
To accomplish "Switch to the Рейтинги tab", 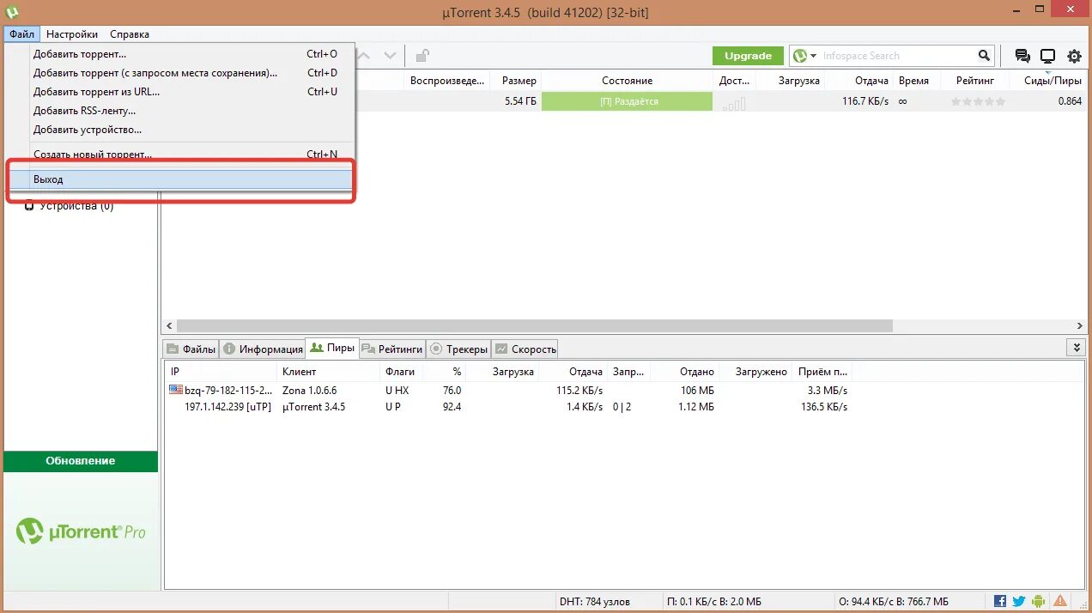I will (x=393, y=349).
